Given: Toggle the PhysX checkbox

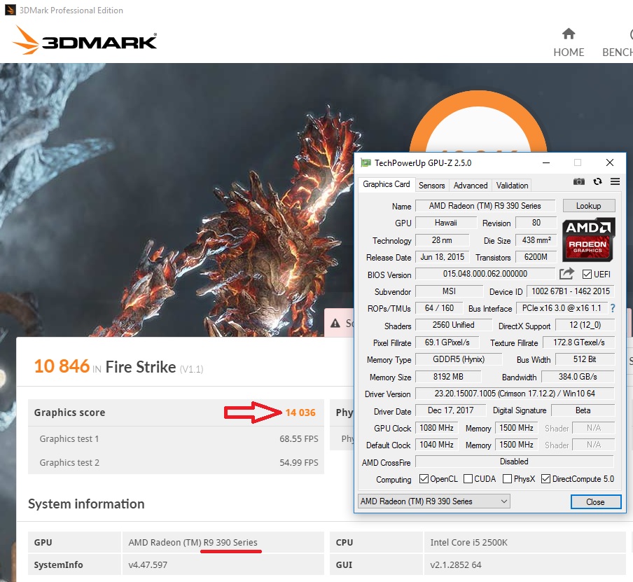Looking at the screenshot, I should coord(507,479).
